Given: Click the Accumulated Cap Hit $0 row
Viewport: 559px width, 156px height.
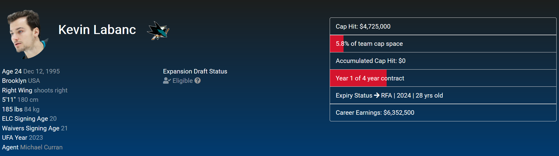Looking at the screenshot, I should point(443,61).
